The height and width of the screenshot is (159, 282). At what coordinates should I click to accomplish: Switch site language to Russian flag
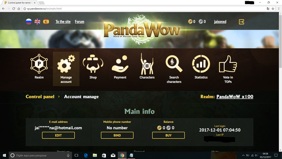tap(28, 22)
